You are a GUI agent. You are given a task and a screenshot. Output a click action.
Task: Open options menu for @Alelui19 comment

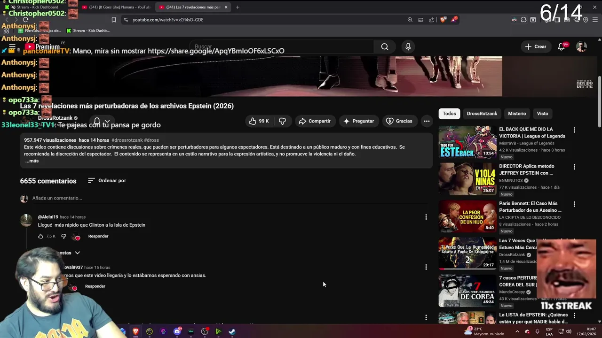426,217
